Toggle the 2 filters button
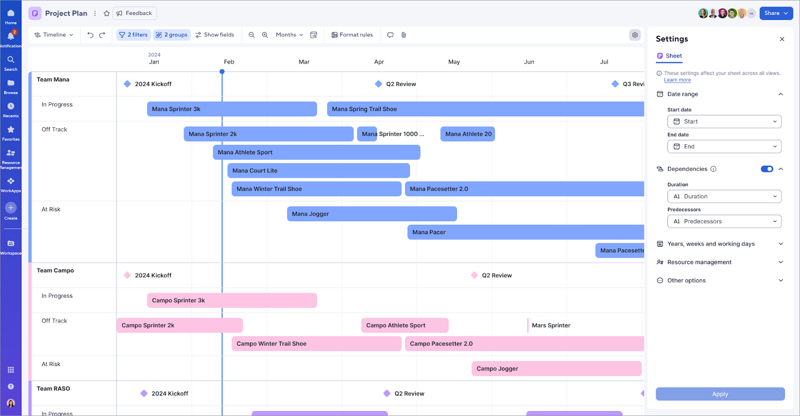The width and height of the screenshot is (800, 416). click(133, 35)
